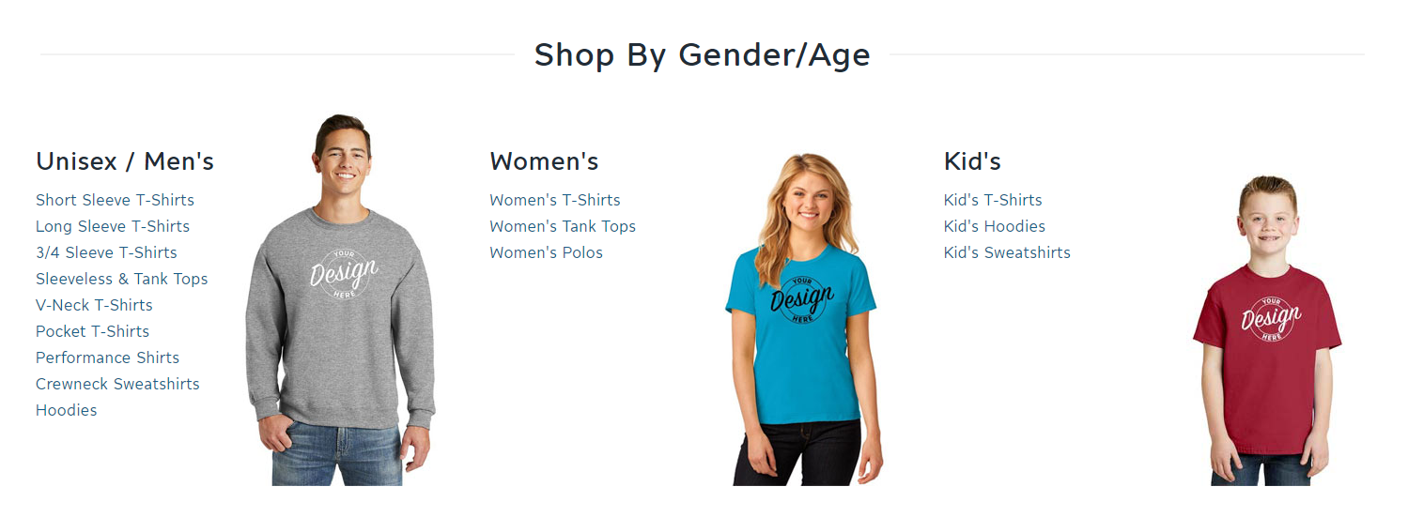The width and height of the screenshot is (1408, 517).
Task: Go to Sleeveless & Tank Tops
Action: [x=122, y=279]
